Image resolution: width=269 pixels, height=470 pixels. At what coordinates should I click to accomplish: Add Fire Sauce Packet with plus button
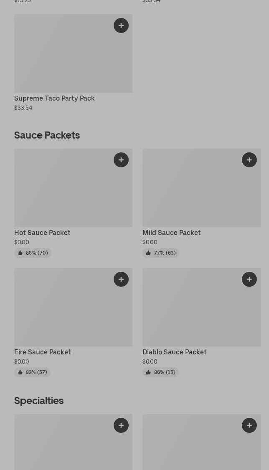coord(121,279)
